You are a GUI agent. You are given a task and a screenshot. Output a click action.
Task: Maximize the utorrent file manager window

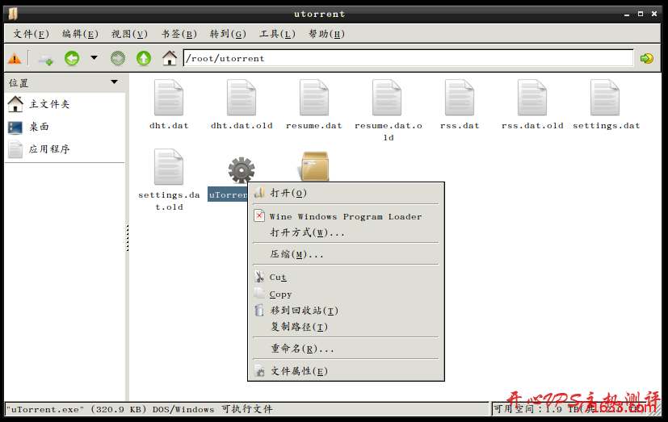coord(641,14)
